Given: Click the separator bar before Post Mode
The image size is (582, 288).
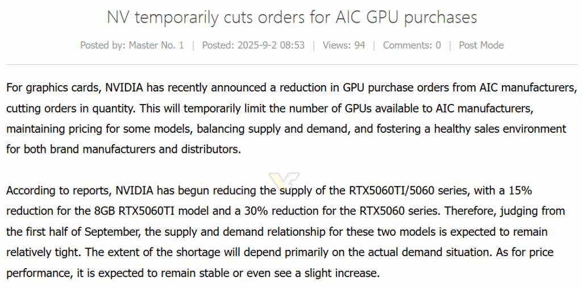Looking at the screenshot, I should [x=450, y=45].
